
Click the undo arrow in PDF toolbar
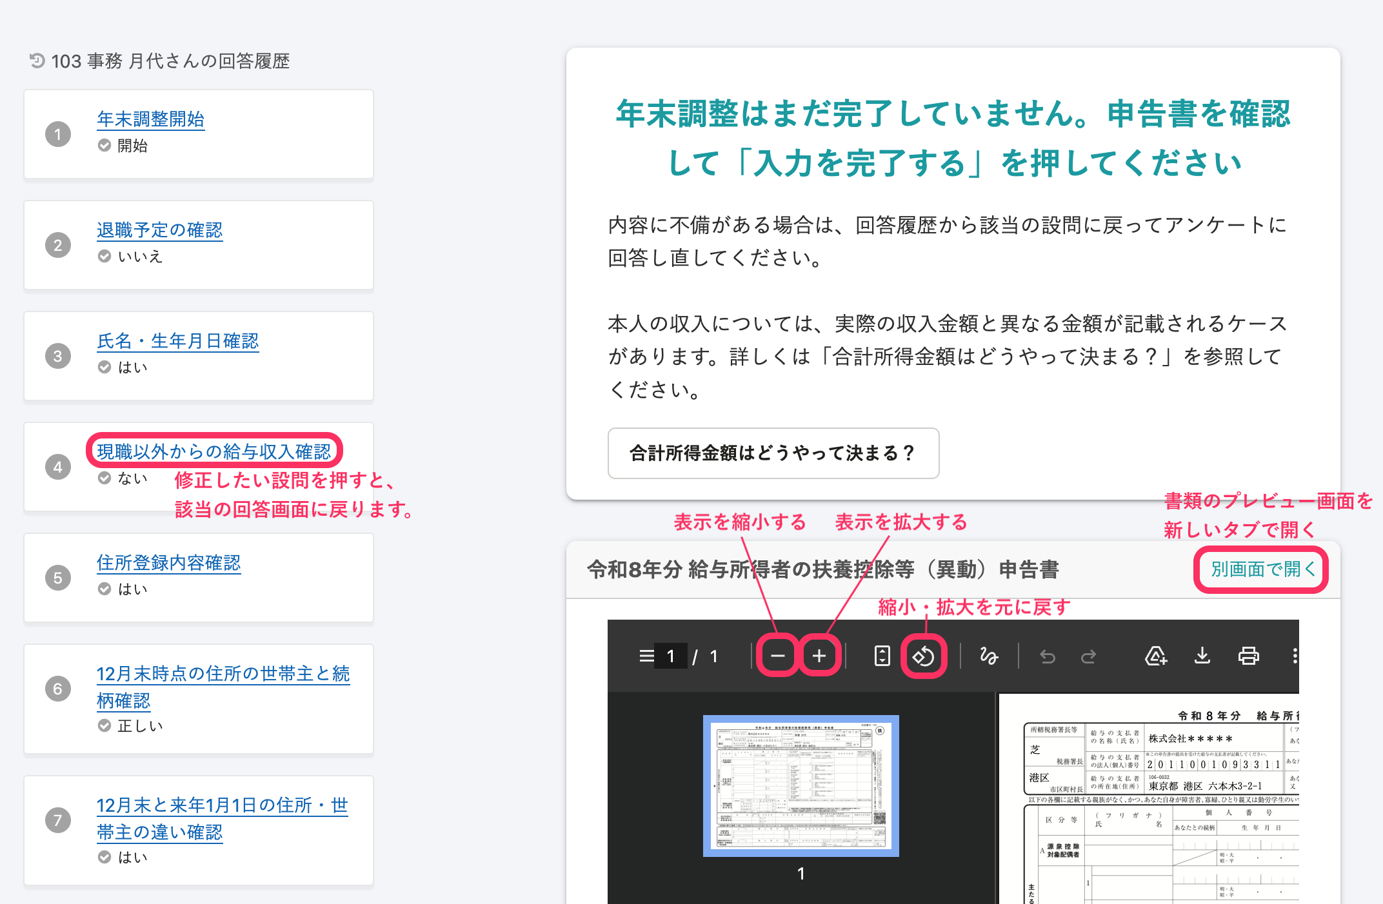click(x=1048, y=656)
